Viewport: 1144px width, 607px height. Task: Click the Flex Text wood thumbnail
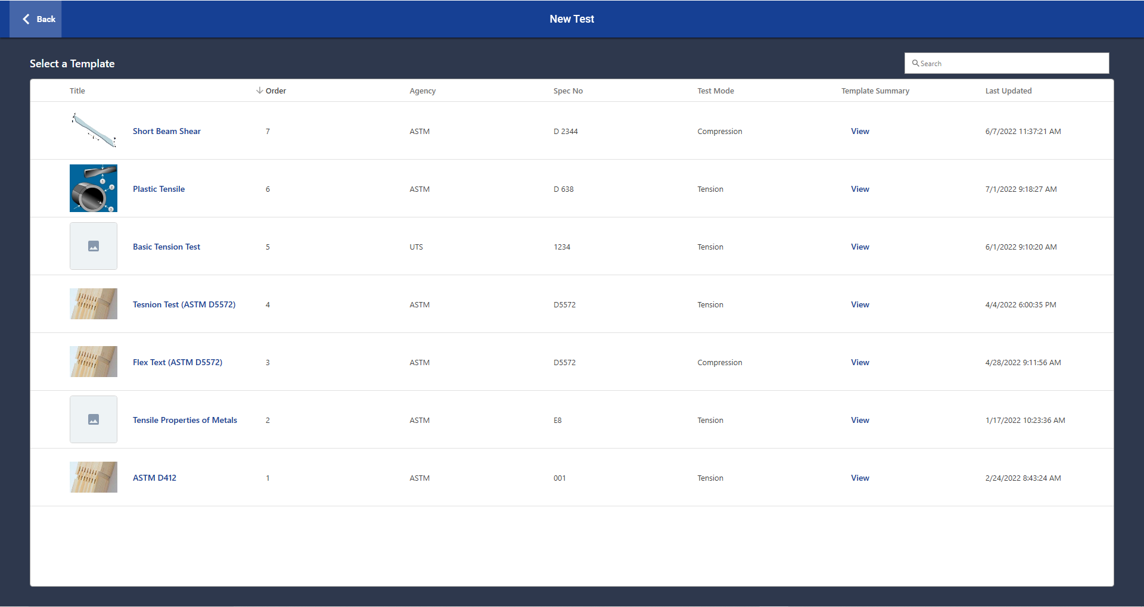point(94,362)
